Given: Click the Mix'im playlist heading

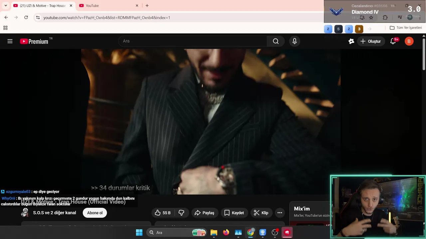Looking at the screenshot, I should 302,209.
